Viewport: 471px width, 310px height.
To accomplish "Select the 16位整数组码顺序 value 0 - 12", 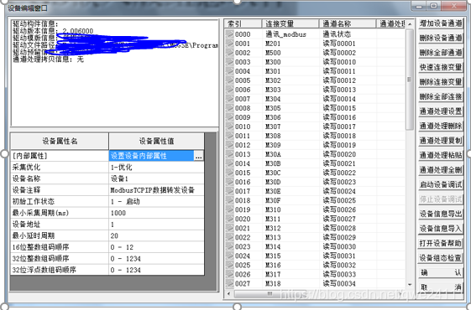I will point(156,247).
